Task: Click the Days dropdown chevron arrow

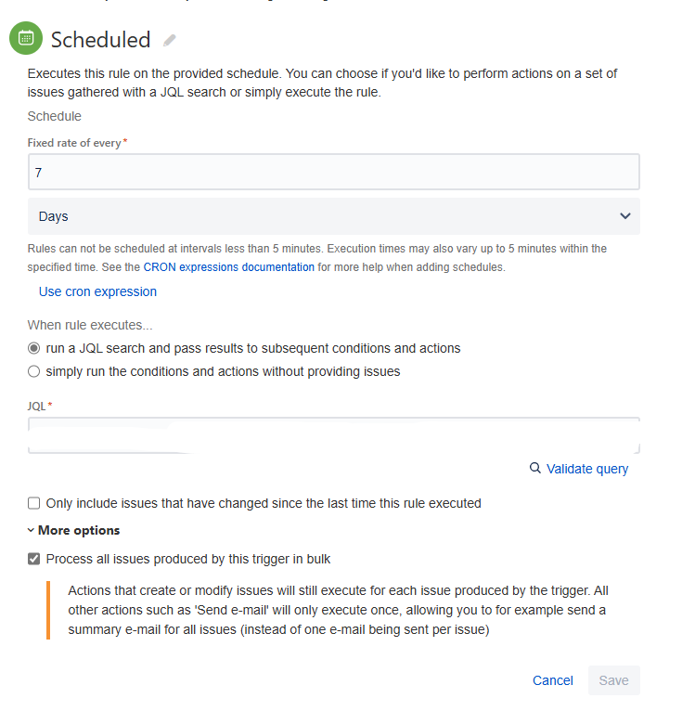Action: [625, 216]
